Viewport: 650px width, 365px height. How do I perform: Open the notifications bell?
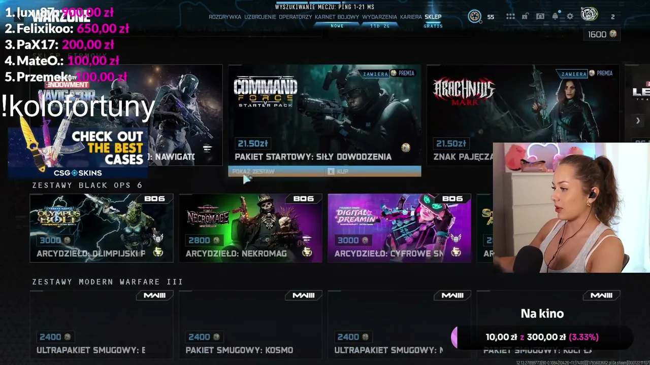pos(556,16)
